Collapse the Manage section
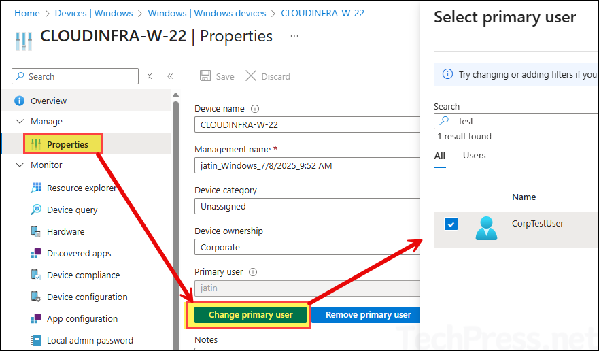The width and height of the screenshot is (599, 351). 20,122
